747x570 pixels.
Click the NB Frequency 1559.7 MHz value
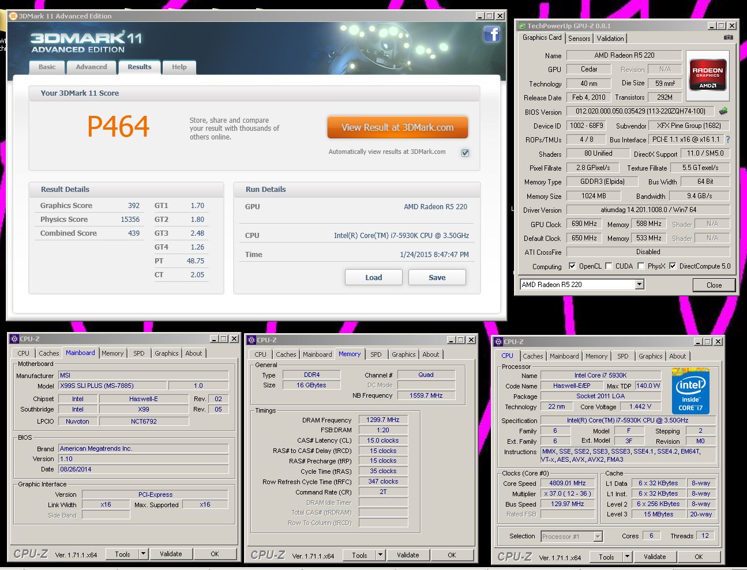coord(426,395)
